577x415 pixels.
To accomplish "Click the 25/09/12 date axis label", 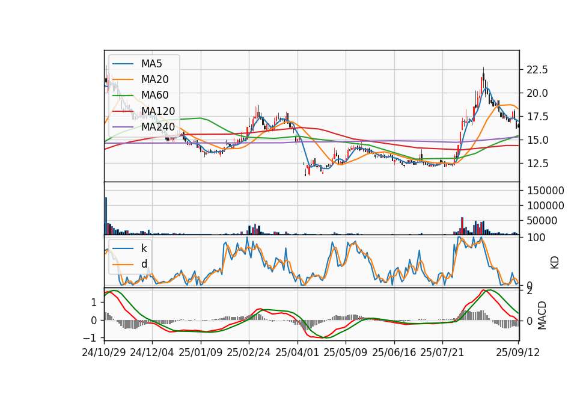I will (x=518, y=352).
